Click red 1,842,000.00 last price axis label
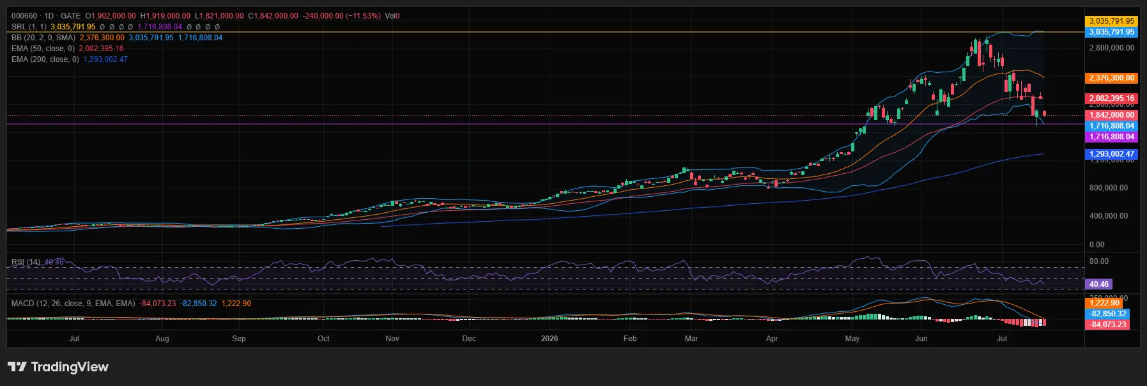 [1111, 115]
